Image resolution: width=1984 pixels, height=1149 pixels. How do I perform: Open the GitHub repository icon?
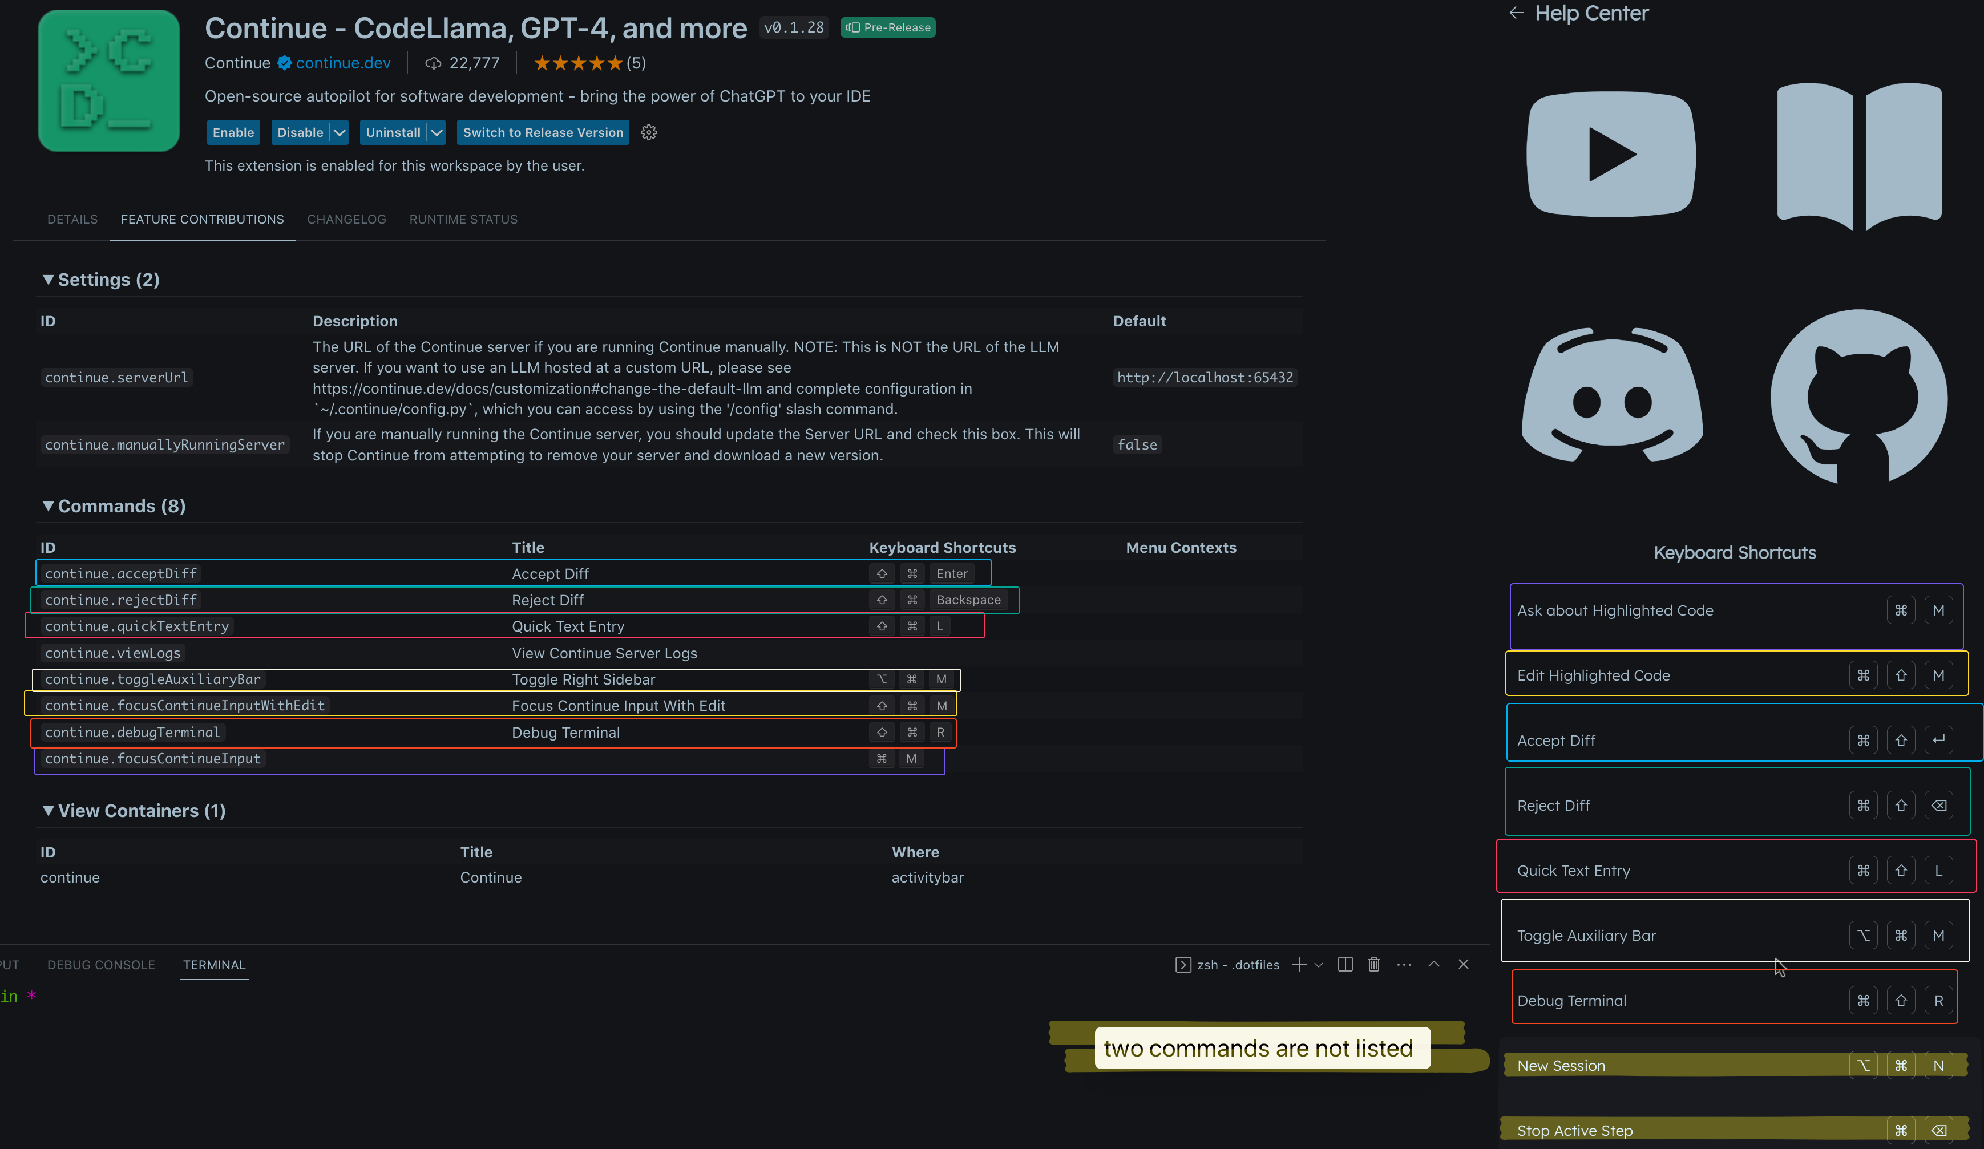(x=1858, y=396)
